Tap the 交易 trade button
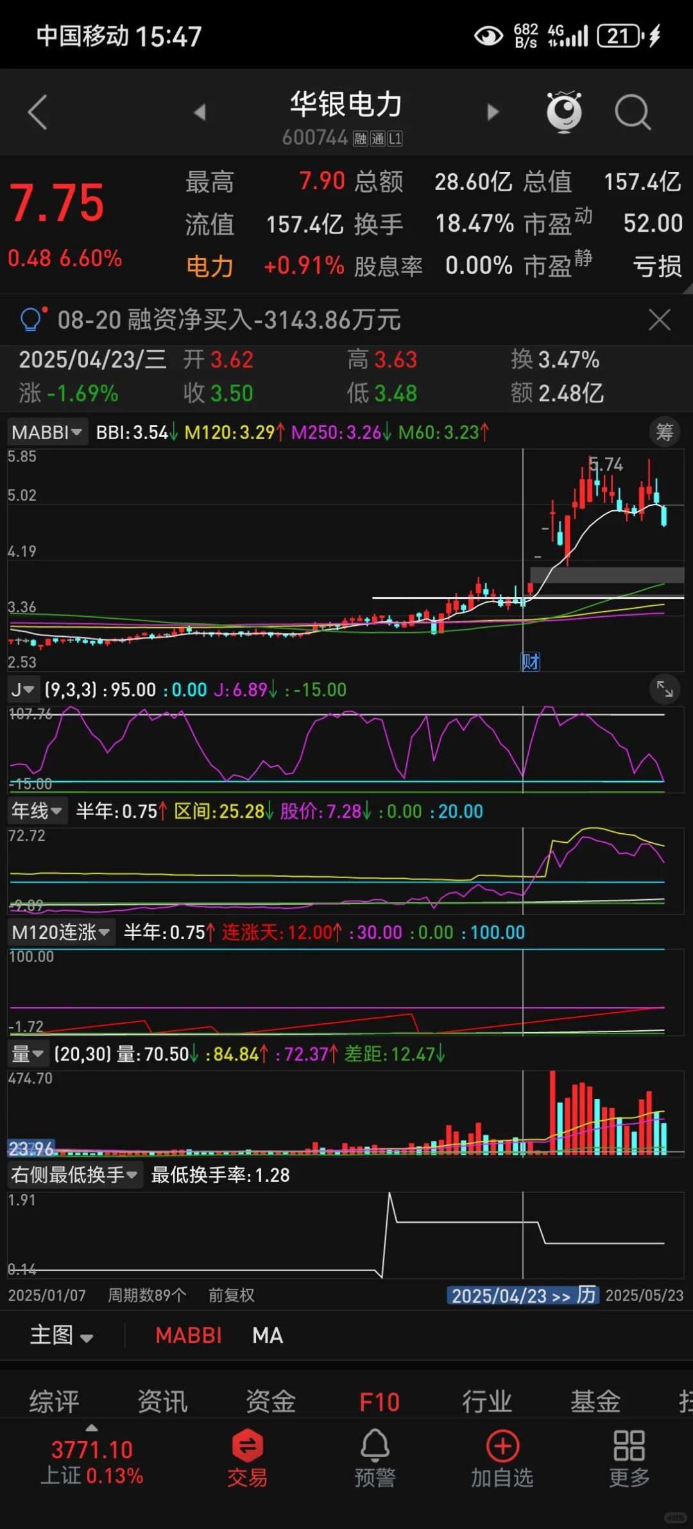The width and height of the screenshot is (693, 1529). [247, 1458]
